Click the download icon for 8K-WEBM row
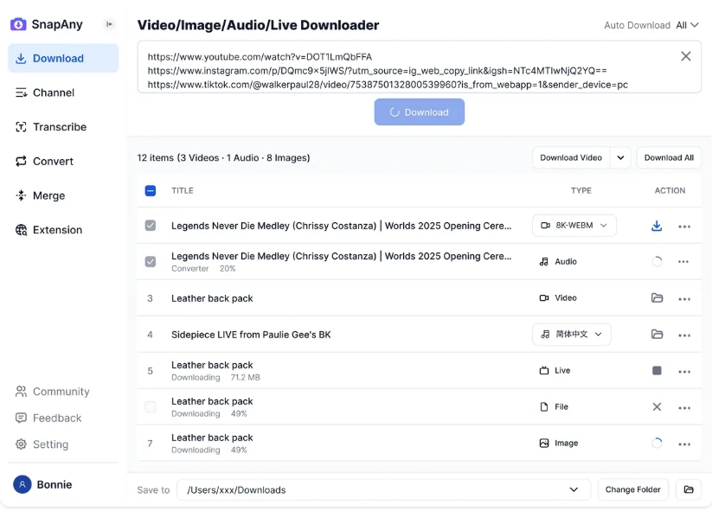This screenshot has width=712, height=511. 657,226
